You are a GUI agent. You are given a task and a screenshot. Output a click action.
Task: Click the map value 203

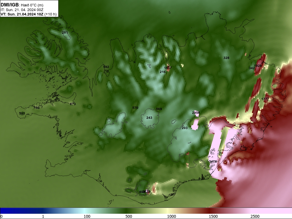tap(185, 128)
